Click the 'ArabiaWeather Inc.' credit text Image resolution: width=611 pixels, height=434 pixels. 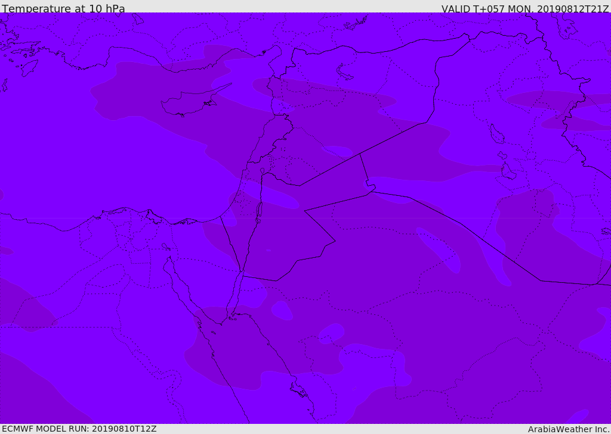pyautogui.click(x=569, y=429)
